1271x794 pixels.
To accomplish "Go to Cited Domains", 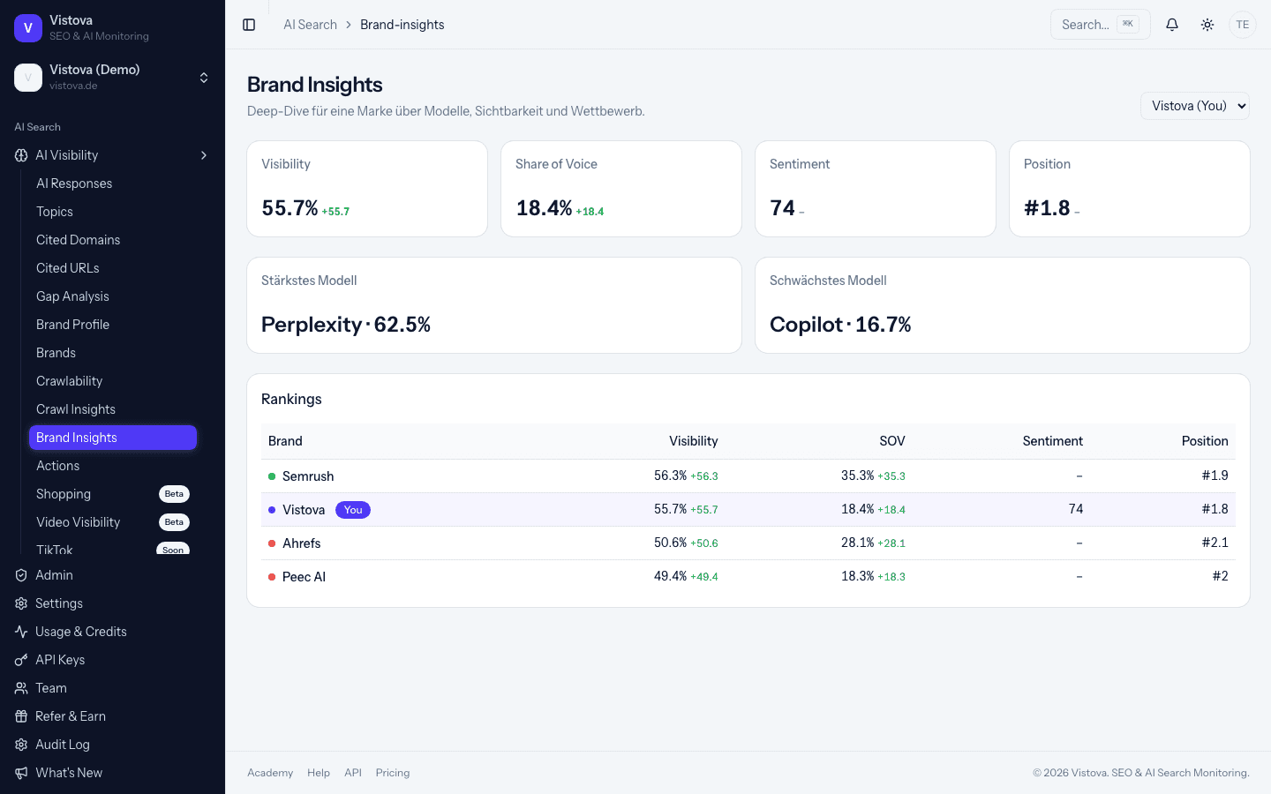I will (113, 240).
